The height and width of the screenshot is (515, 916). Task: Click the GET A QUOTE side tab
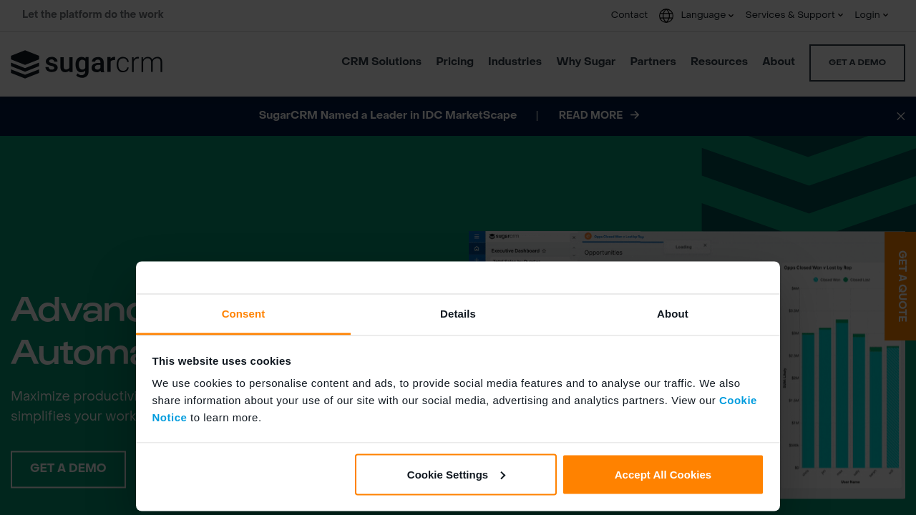[901, 286]
